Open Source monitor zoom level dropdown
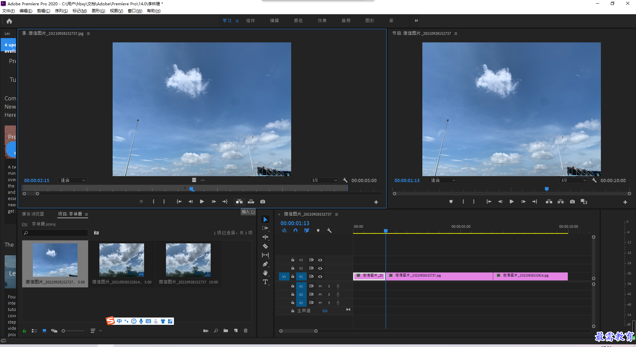 click(x=73, y=180)
